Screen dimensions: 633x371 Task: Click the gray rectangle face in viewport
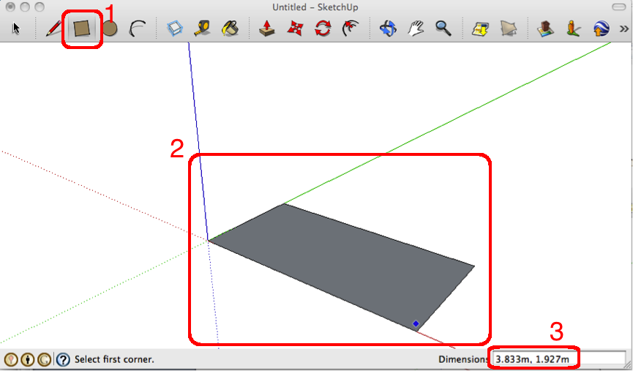[344, 263]
